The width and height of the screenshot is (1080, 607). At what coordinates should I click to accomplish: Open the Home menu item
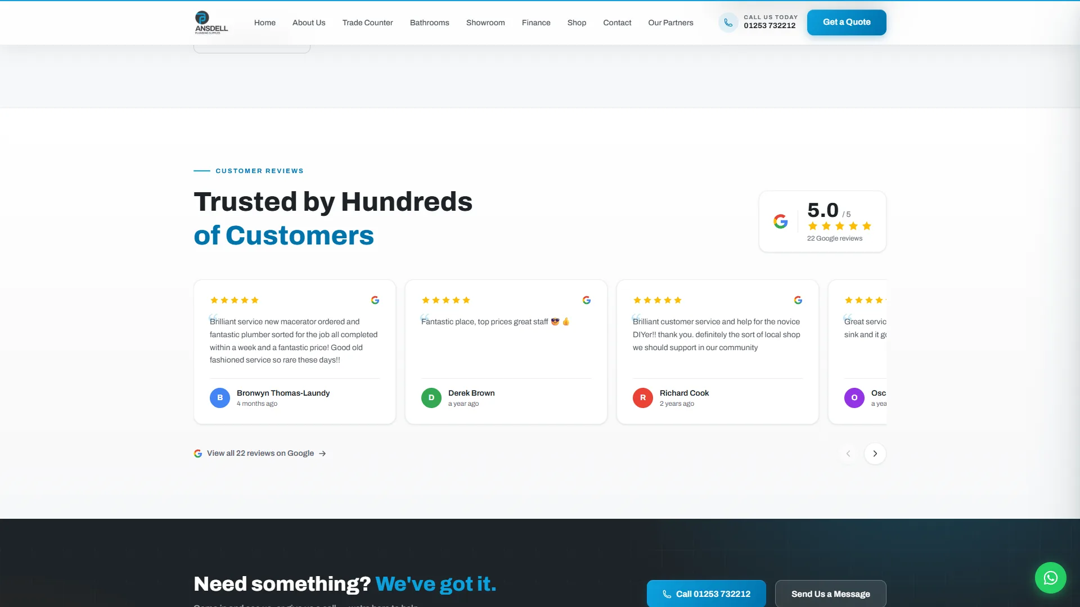(265, 22)
